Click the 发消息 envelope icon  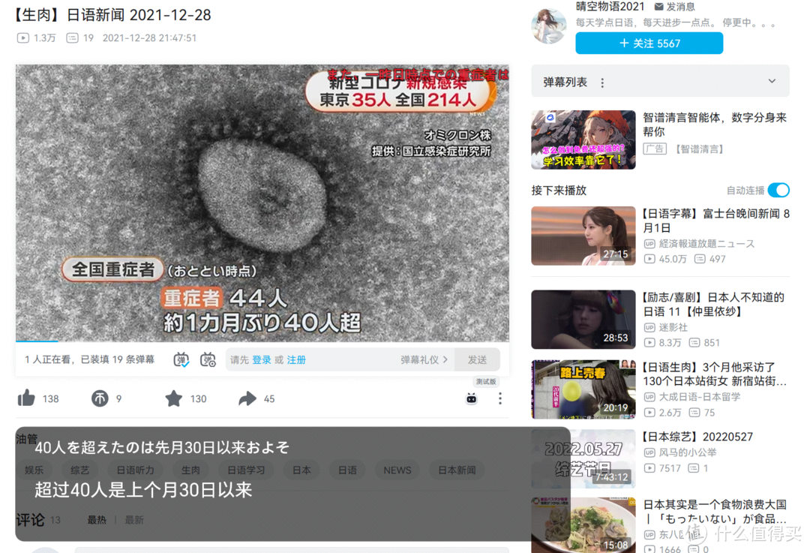pos(659,7)
